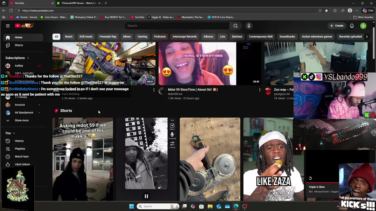The width and height of the screenshot is (376, 211).
Task: Open YouTube notifications bell
Action: 352,26
